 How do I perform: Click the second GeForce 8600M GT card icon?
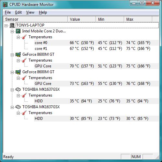18,72
